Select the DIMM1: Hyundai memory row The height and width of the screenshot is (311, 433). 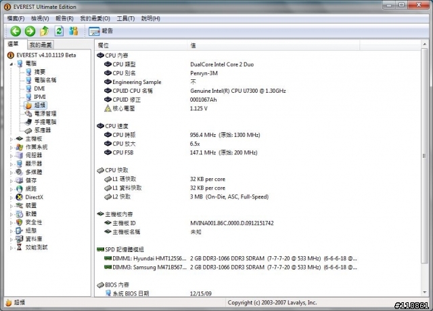pyautogui.click(x=230, y=258)
